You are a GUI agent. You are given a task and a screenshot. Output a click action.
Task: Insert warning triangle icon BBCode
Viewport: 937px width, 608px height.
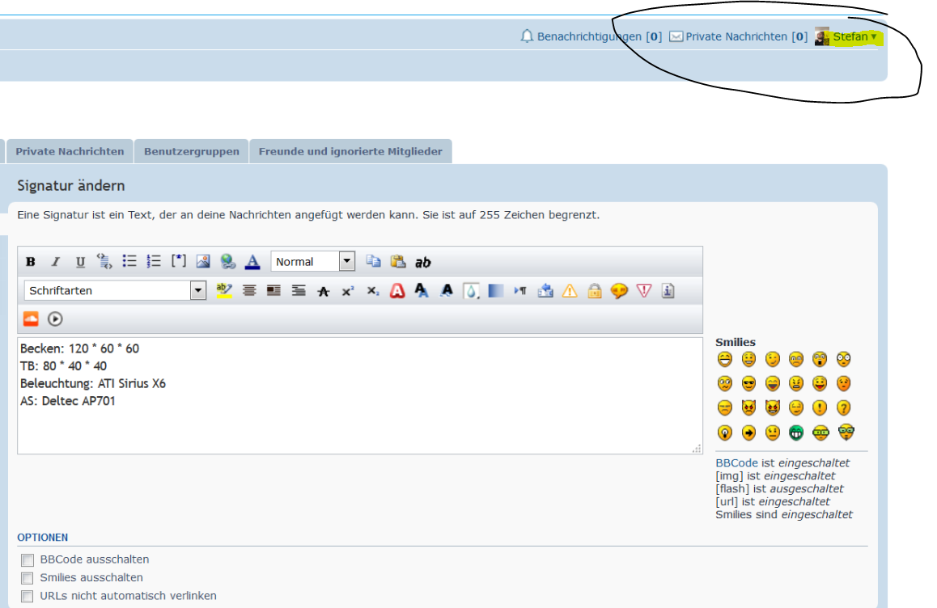[x=570, y=291]
